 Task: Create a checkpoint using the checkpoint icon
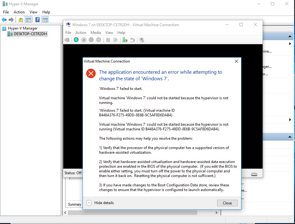click(x=125, y=40)
